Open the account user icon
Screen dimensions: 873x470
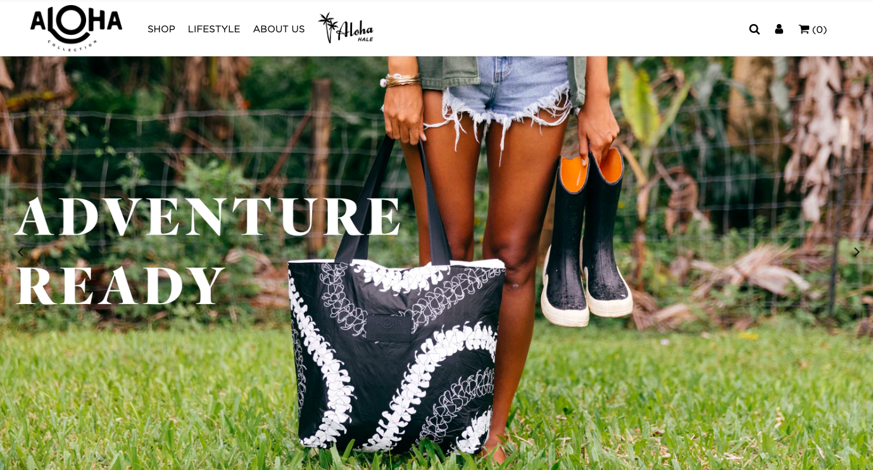[779, 29]
